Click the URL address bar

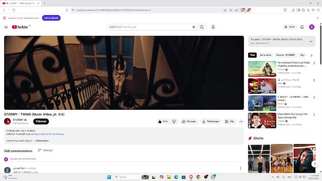coord(146,10)
